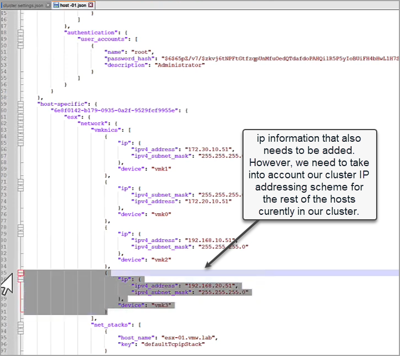400x356 pixels.
Task: Click the save-state icon on host -01.json tab
Action: (x=56, y=5)
